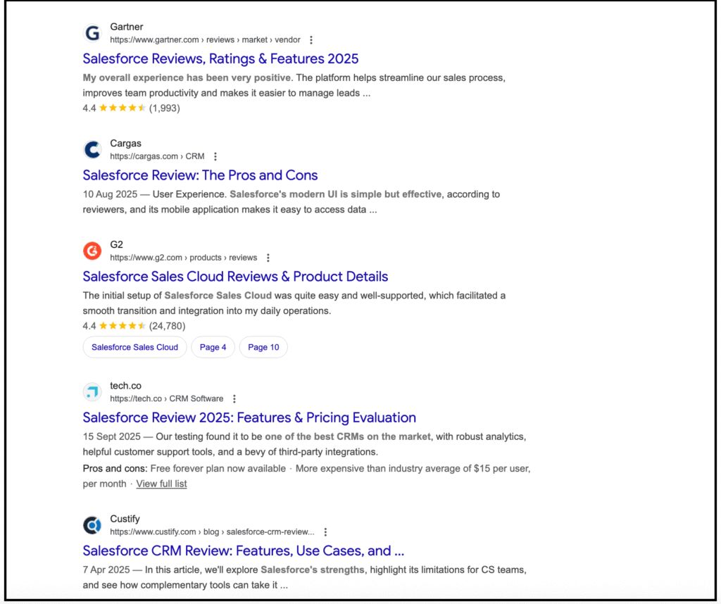The height and width of the screenshot is (604, 721).
Task: Open Salesforce Sales Cloud Reviews & Product Details
Action: 235,277
